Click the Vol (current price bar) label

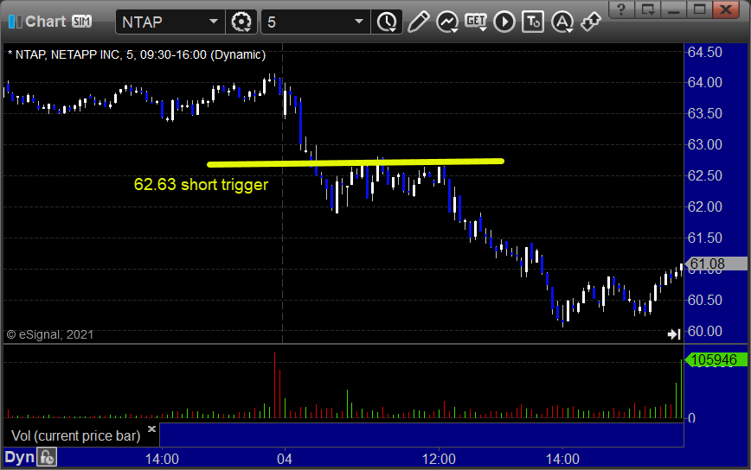tap(75, 435)
